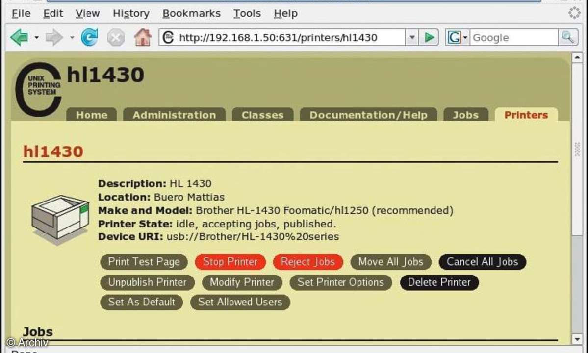Image resolution: width=588 pixels, height=353 pixels.
Task: Click the stop loading icon
Action: (116, 37)
